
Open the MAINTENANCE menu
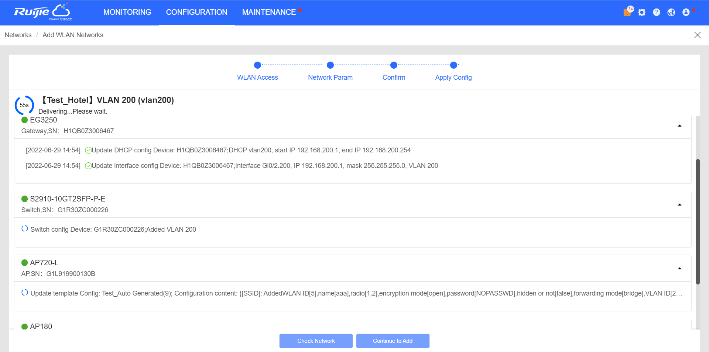tap(269, 12)
